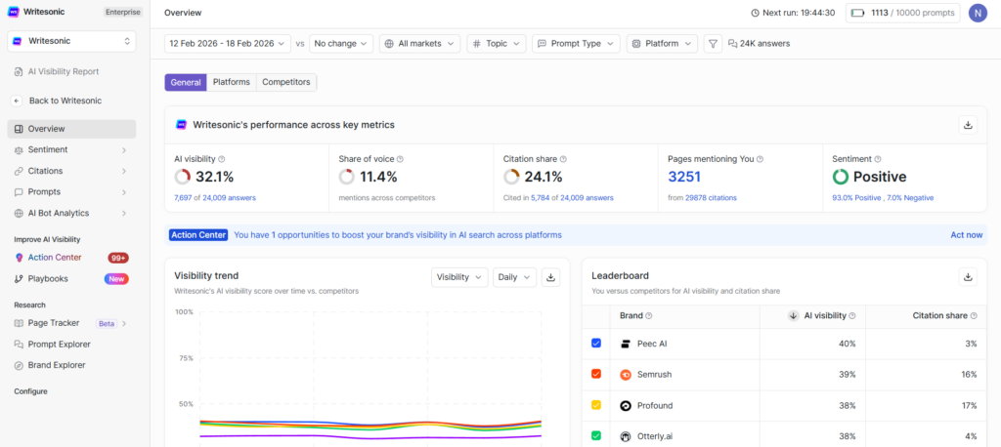Screen dimensions: 1001x447
Task: Uncheck the Profound brand checkbox
Action: pos(596,405)
